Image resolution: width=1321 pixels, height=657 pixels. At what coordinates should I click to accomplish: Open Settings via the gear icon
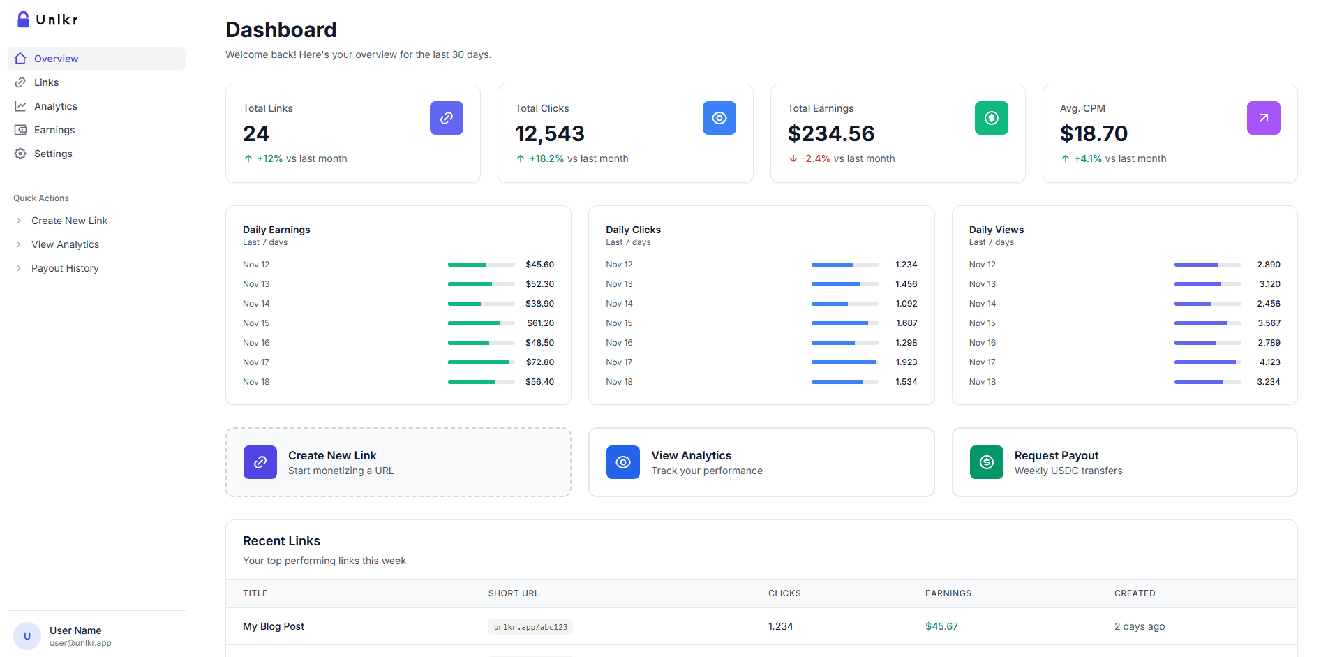point(21,153)
